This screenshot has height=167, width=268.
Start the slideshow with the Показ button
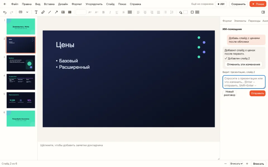[x=258, y=4]
